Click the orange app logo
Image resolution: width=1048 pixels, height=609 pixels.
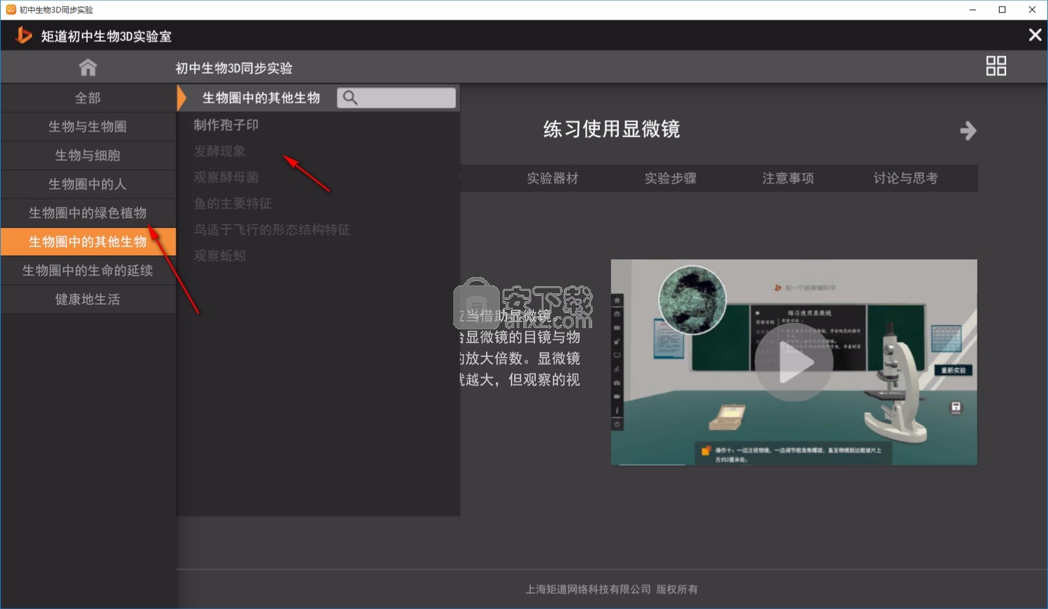tap(24, 35)
